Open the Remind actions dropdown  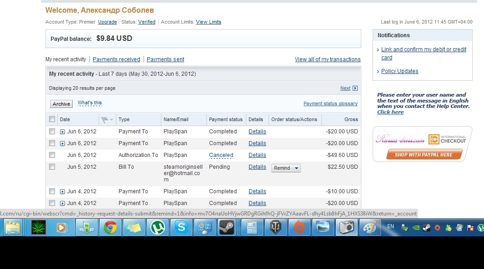(286, 168)
